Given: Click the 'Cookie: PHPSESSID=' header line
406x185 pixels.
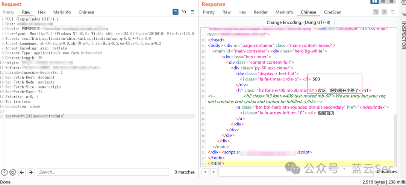Looking at the screenshot, I should [56, 29].
